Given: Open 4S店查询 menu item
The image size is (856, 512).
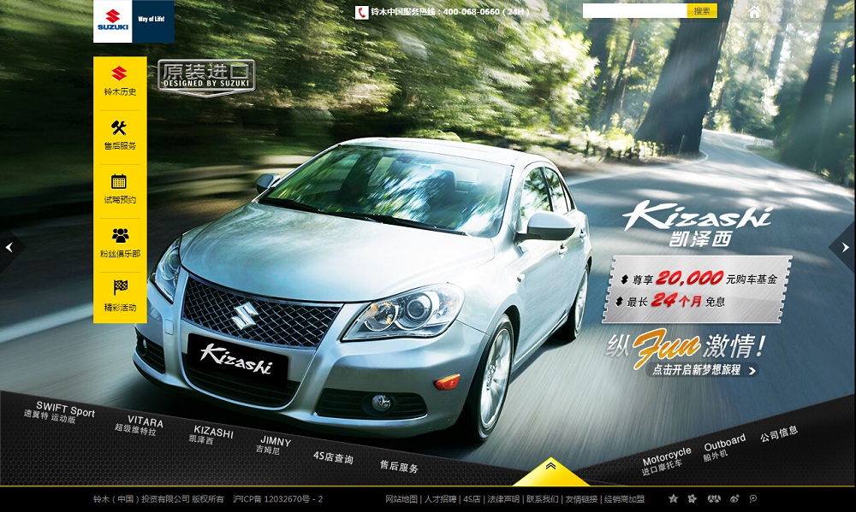Looking at the screenshot, I should pos(333,457).
